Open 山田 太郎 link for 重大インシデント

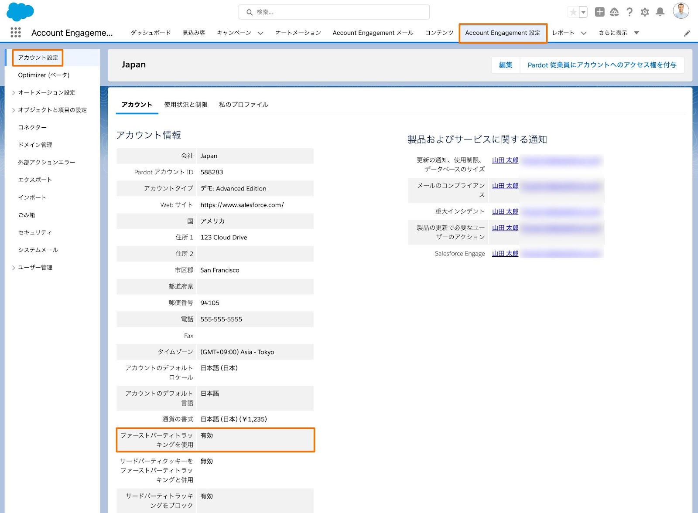point(505,211)
